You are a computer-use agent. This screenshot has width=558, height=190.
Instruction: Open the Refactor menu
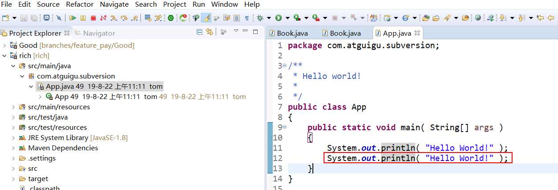[80, 4]
